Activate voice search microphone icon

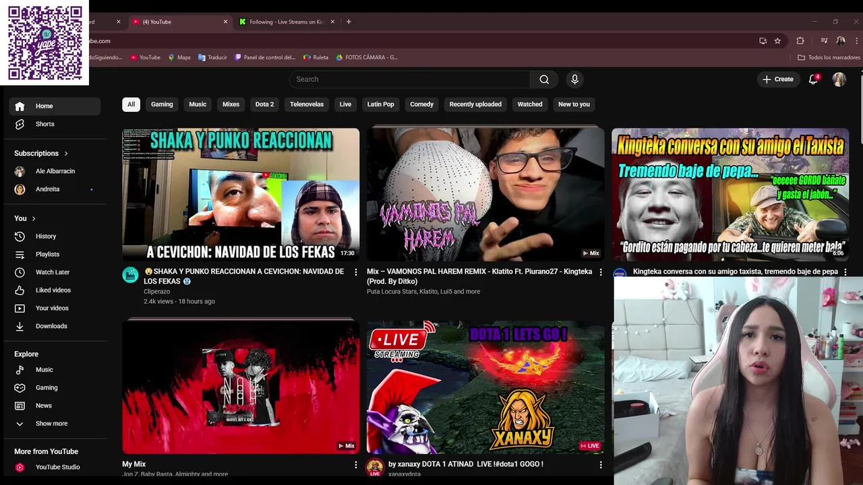[574, 79]
